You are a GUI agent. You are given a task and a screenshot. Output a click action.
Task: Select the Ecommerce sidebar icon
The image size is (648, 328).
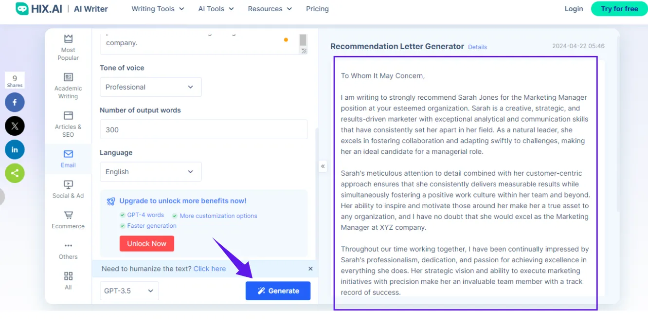click(x=68, y=220)
